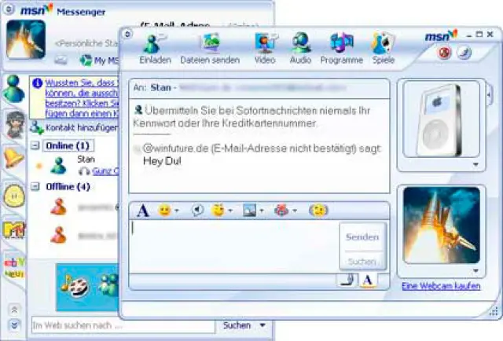Open the alerts bell tab
This screenshot has height=341, width=503.
tap(14, 158)
